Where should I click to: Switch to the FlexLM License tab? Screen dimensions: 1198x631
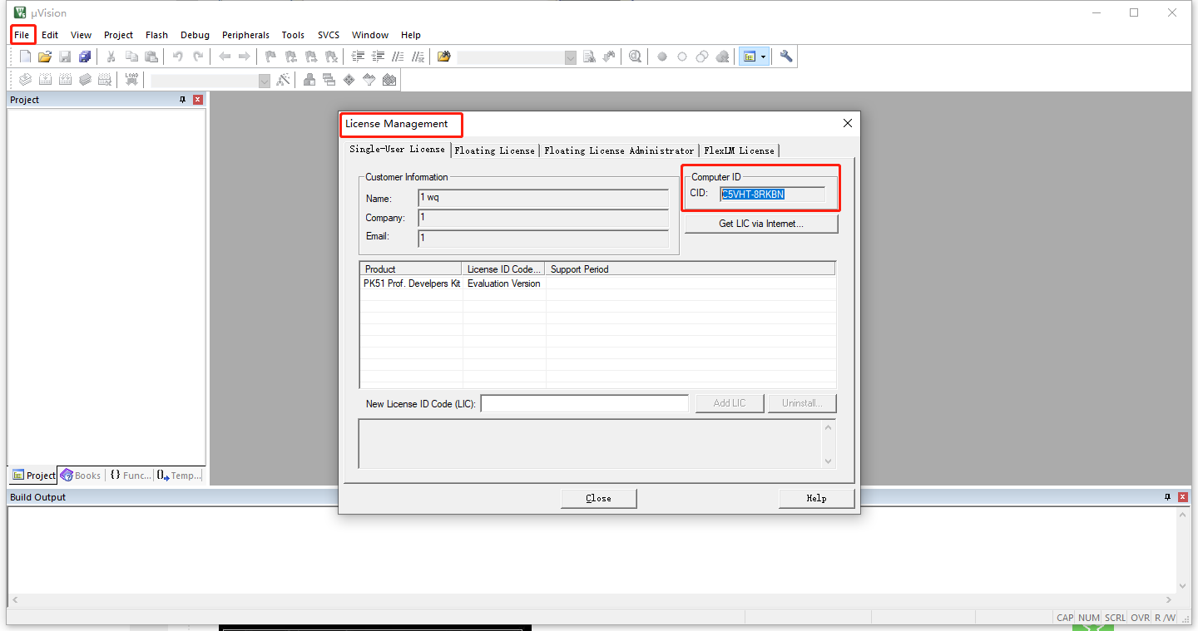click(x=739, y=150)
